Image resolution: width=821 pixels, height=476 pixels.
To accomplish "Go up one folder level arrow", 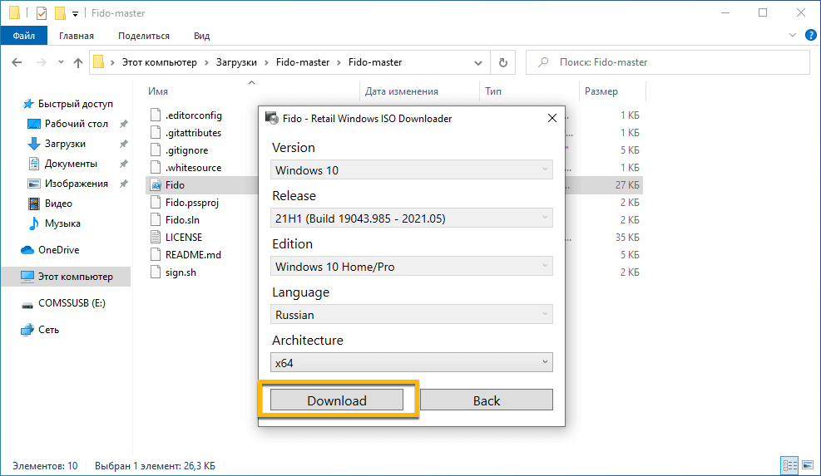I will coord(78,62).
